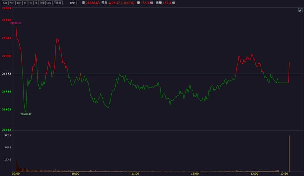Click the 09:00 time axis label
Screen dimensions: 304x176
[16, 174]
